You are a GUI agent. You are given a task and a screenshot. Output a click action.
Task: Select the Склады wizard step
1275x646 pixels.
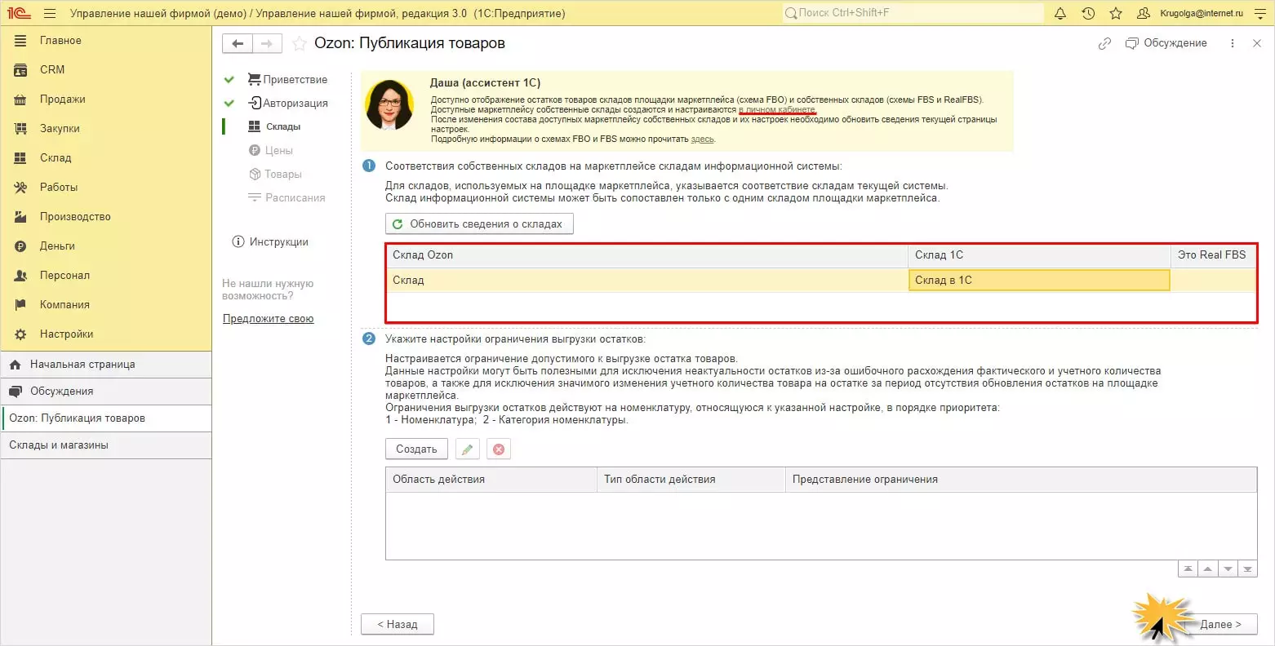pyautogui.click(x=274, y=127)
